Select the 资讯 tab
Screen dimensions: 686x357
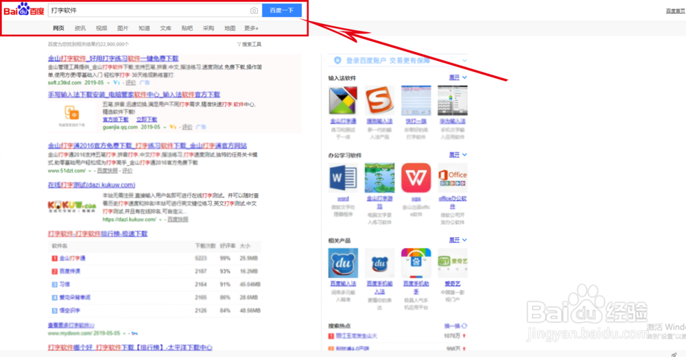(x=80, y=28)
